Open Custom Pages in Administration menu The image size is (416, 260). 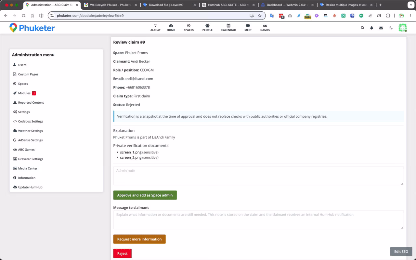pyautogui.click(x=28, y=74)
